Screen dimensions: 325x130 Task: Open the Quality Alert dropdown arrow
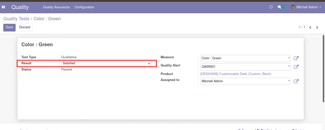[x=289, y=67]
